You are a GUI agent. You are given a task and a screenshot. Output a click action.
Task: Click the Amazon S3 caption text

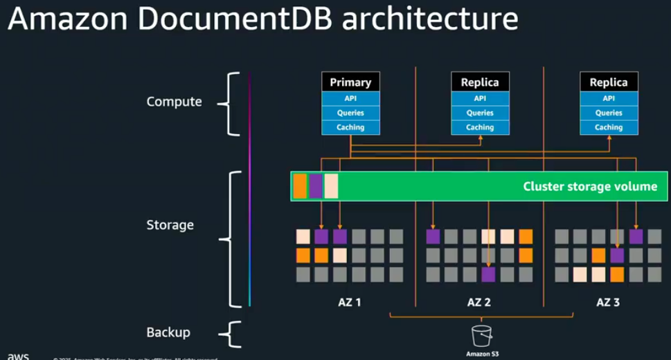click(x=482, y=354)
